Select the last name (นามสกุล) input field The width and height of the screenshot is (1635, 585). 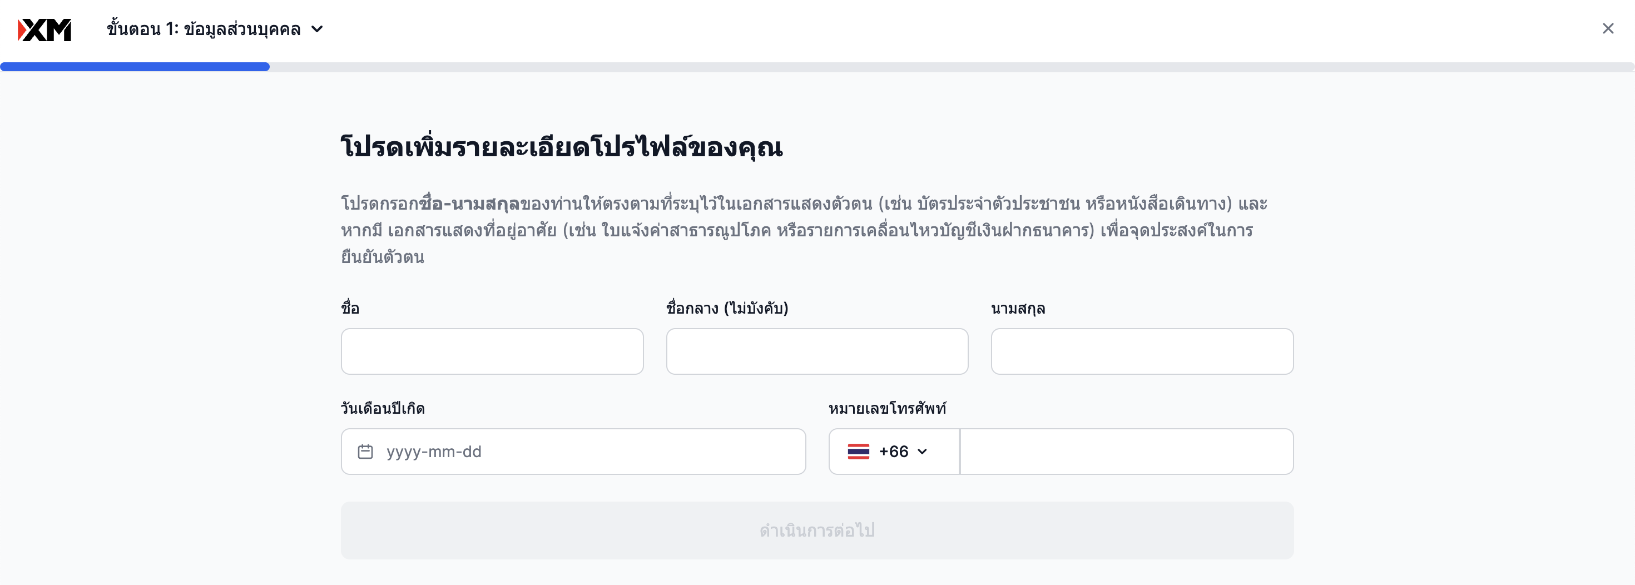1142,351
